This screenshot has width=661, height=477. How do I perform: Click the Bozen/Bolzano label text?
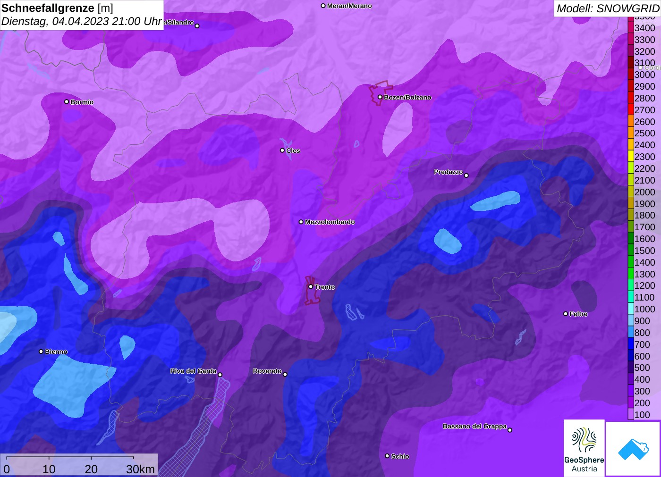(407, 97)
